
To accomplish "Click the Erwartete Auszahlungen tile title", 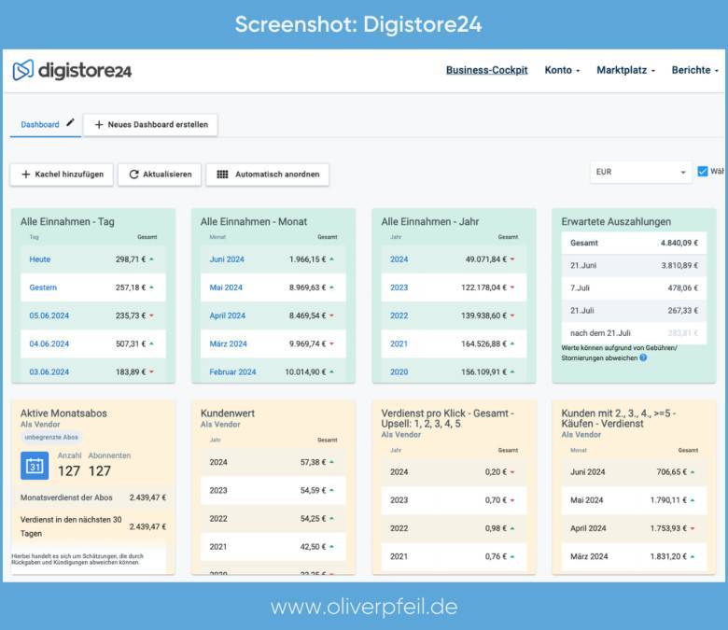I will [x=616, y=221].
